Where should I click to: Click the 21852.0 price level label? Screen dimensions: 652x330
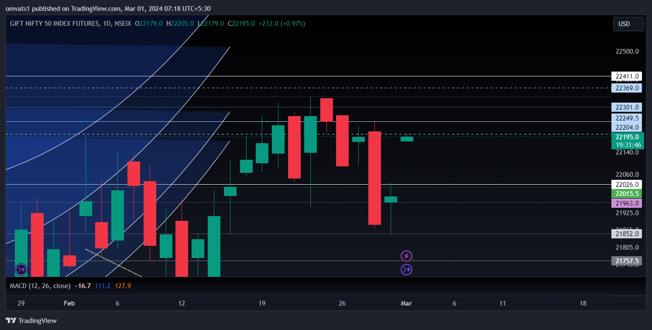point(627,234)
